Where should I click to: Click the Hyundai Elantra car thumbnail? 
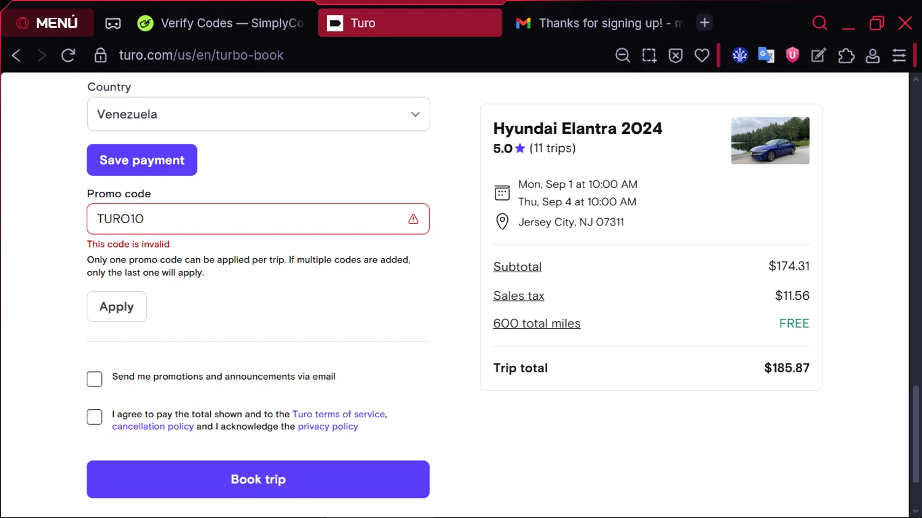(770, 141)
